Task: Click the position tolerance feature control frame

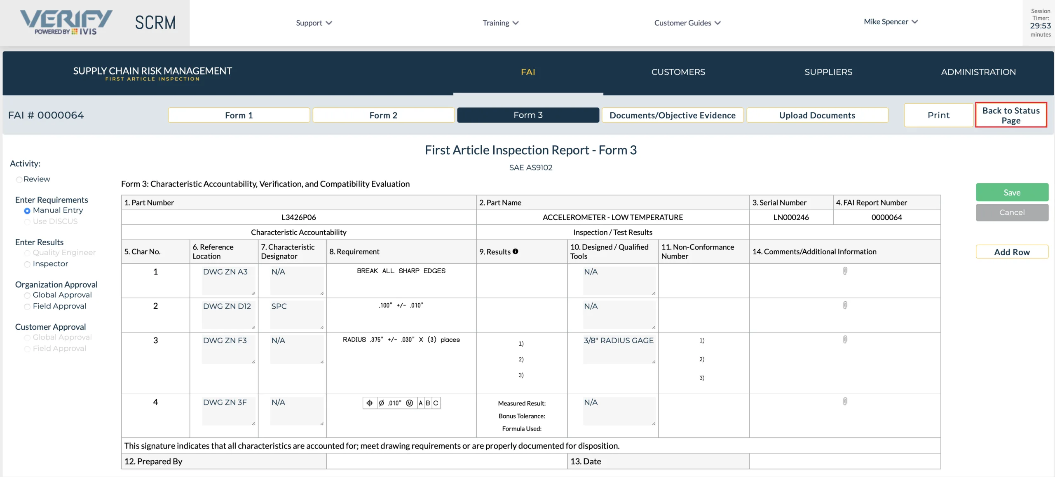Action: click(x=401, y=403)
